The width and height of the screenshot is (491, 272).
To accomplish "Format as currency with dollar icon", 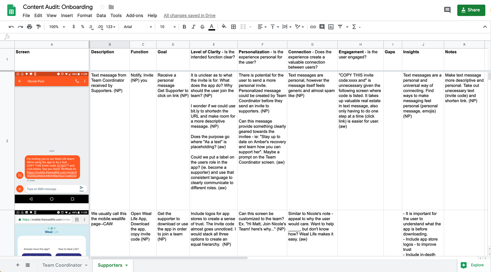I will pyautogui.click(x=74, y=27).
